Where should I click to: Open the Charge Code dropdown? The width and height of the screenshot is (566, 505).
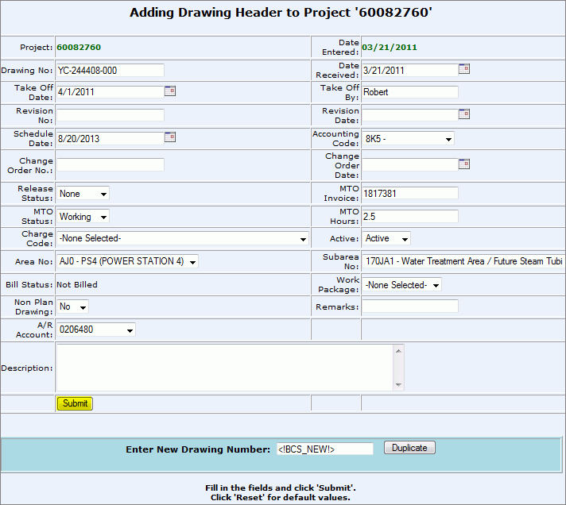[x=182, y=238]
